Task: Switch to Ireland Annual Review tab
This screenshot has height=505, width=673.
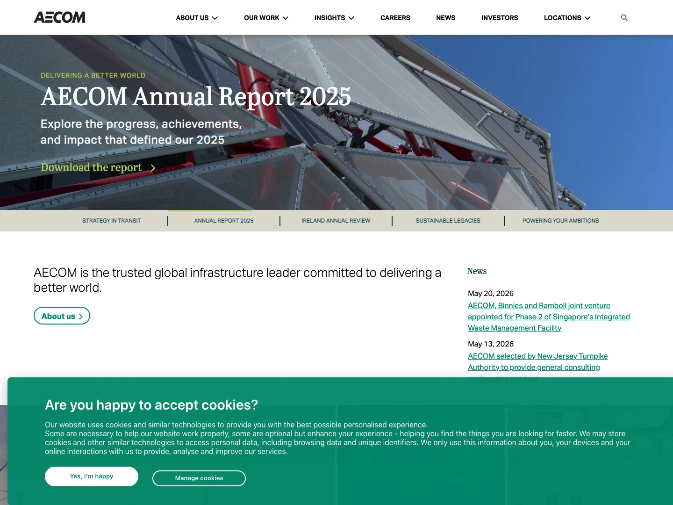Action: [336, 221]
